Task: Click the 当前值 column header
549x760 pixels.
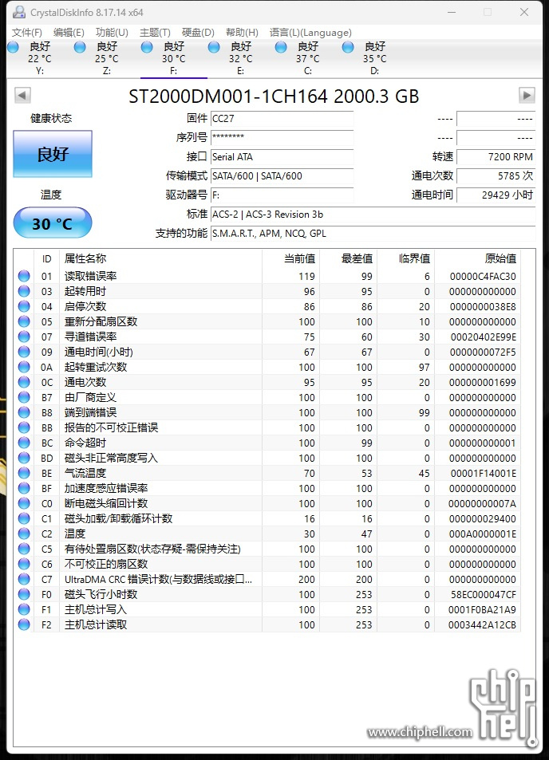Action: (x=291, y=259)
